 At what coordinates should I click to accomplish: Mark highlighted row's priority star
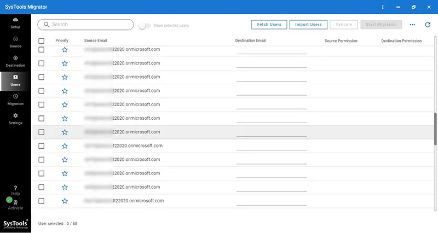coord(65,132)
